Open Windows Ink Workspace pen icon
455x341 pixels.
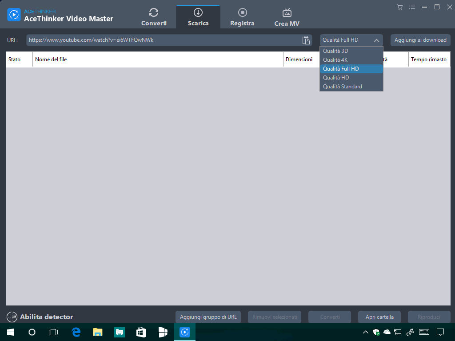[410, 332]
